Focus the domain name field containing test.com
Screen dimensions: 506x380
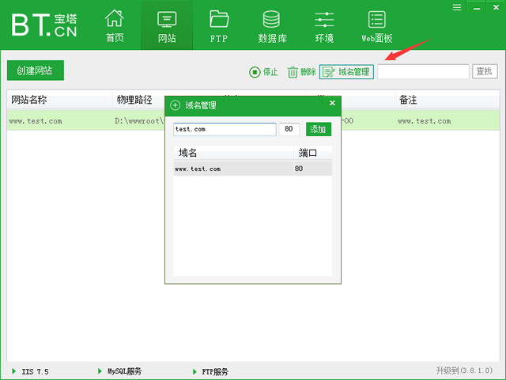[x=225, y=129]
